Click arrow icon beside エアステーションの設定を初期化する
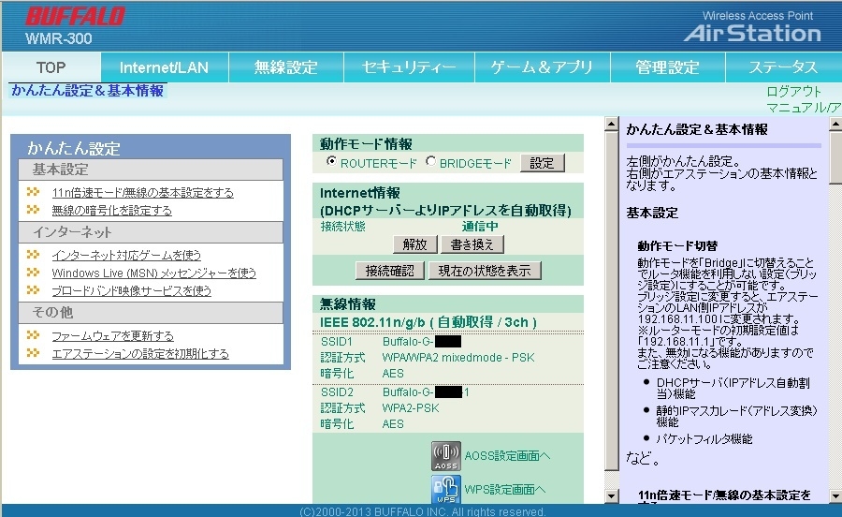The image size is (842, 517). [34, 353]
